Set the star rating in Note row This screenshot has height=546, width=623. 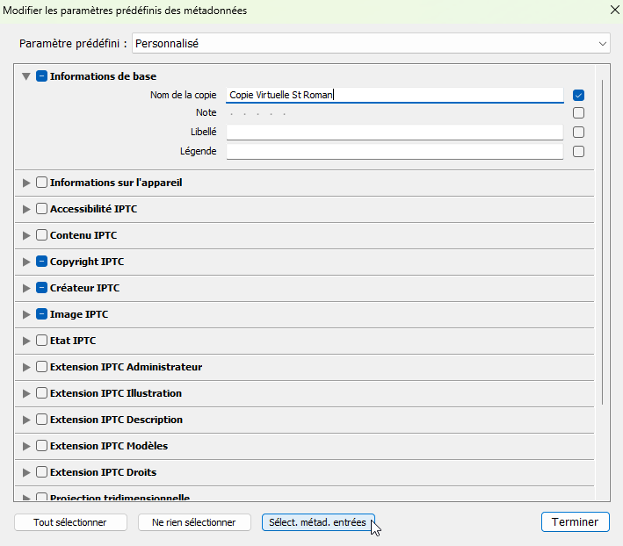pos(258,113)
